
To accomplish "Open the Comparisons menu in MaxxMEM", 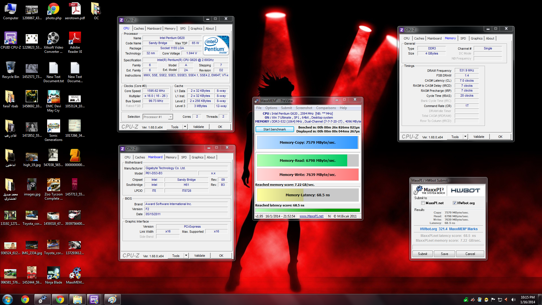I will (x=326, y=108).
